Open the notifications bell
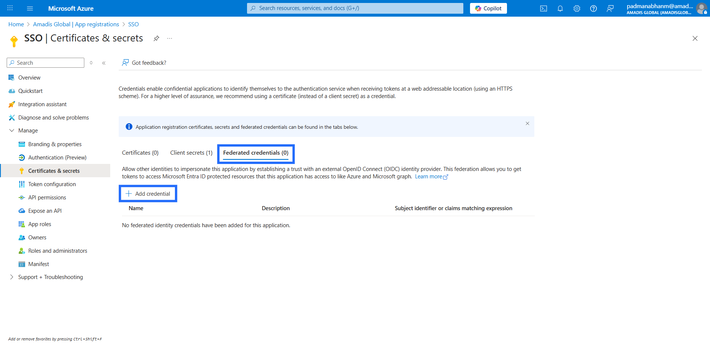 (560, 9)
